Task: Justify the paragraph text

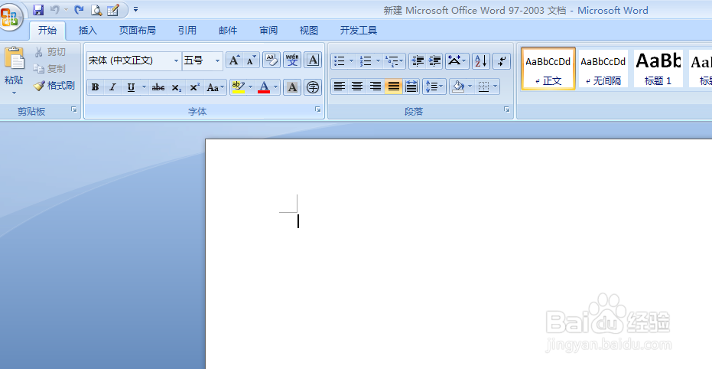Action: tap(393, 87)
